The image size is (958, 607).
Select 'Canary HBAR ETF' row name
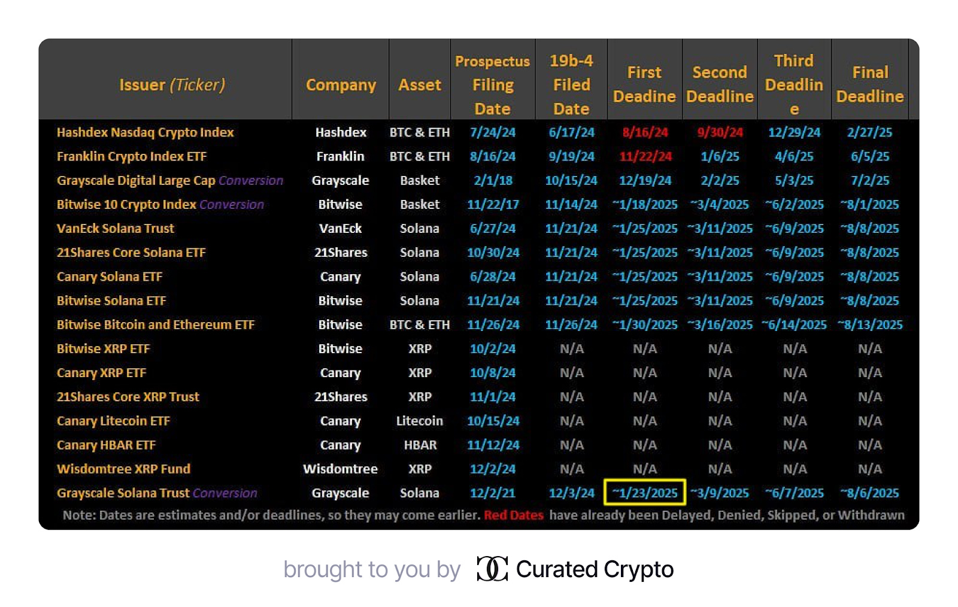(x=106, y=445)
